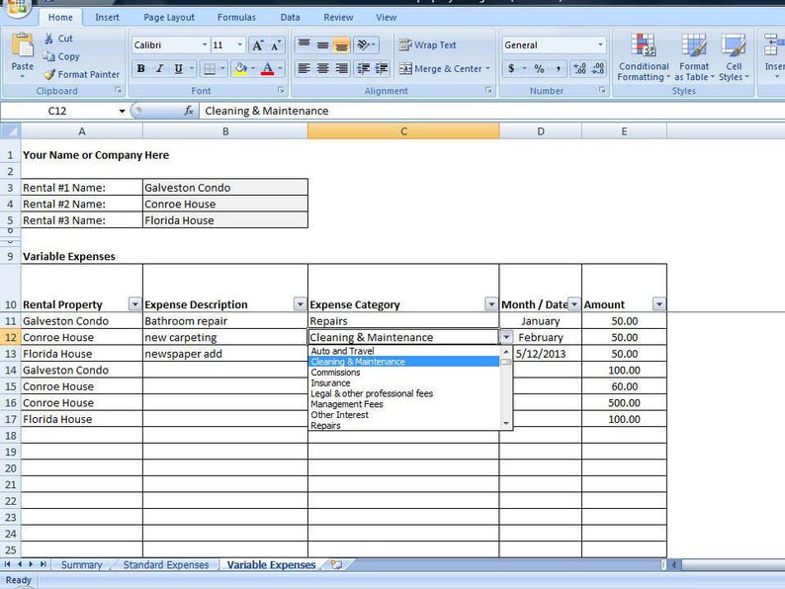Go to last sheet navigation arrow
785x589 pixels.
tap(44, 564)
